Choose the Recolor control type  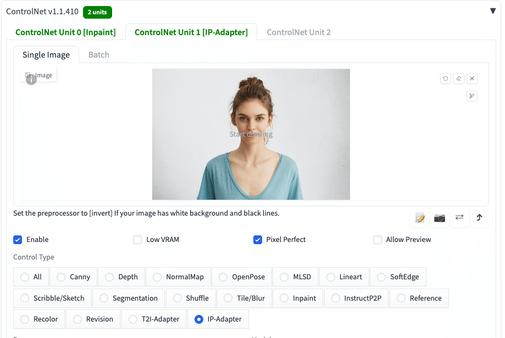(x=39, y=319)
